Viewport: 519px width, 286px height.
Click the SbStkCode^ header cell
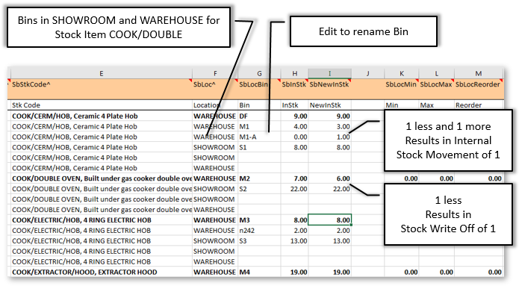(102, 89)
